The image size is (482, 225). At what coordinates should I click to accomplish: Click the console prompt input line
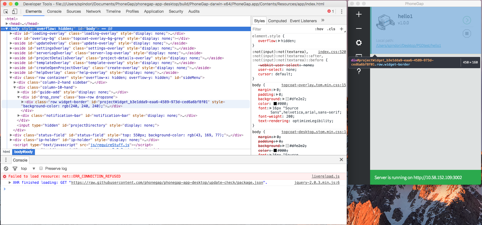click(175, 189)
